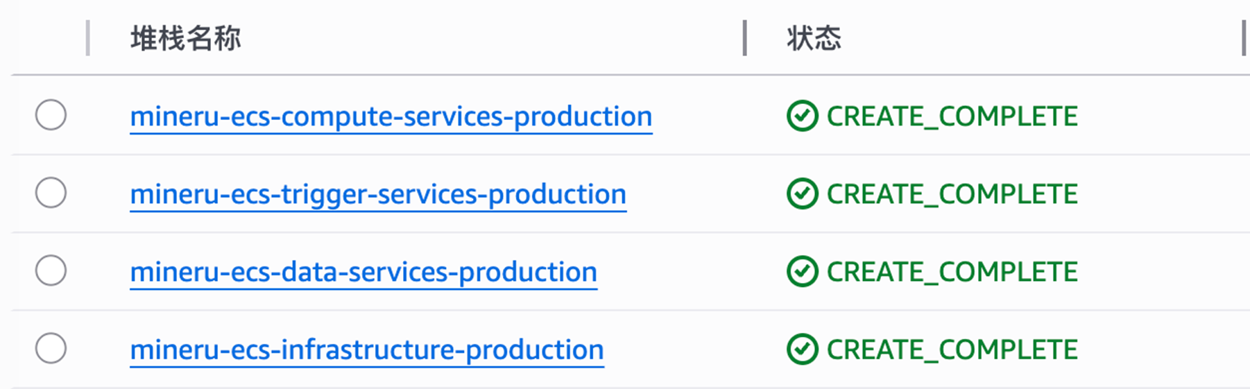
Task: Select the mineru-ecs-compute-services-production radio button
Action: (51, 115)
